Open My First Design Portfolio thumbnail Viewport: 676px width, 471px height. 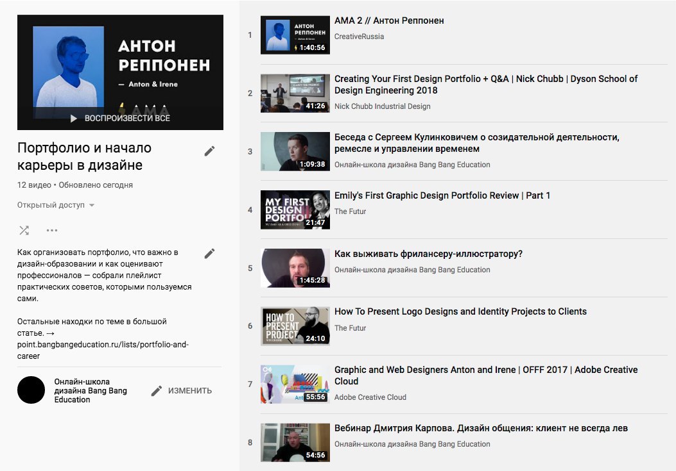[295, 210]
